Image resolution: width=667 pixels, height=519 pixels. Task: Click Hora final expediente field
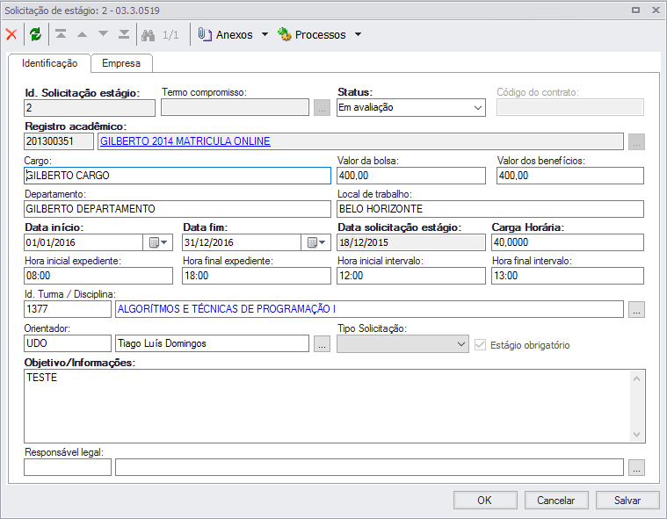tap(257, 276)
